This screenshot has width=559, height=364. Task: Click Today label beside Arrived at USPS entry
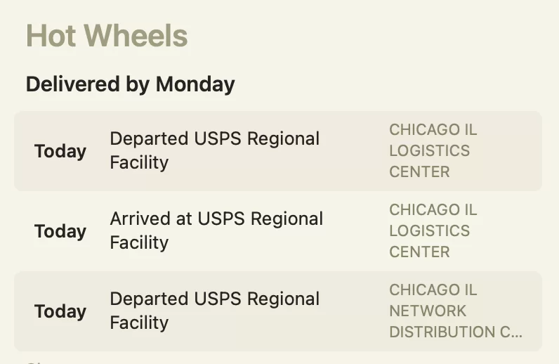coord(60,231)
